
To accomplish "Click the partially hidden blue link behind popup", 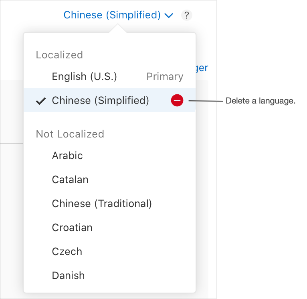I will pyautogui.click(x=202, y=68).
